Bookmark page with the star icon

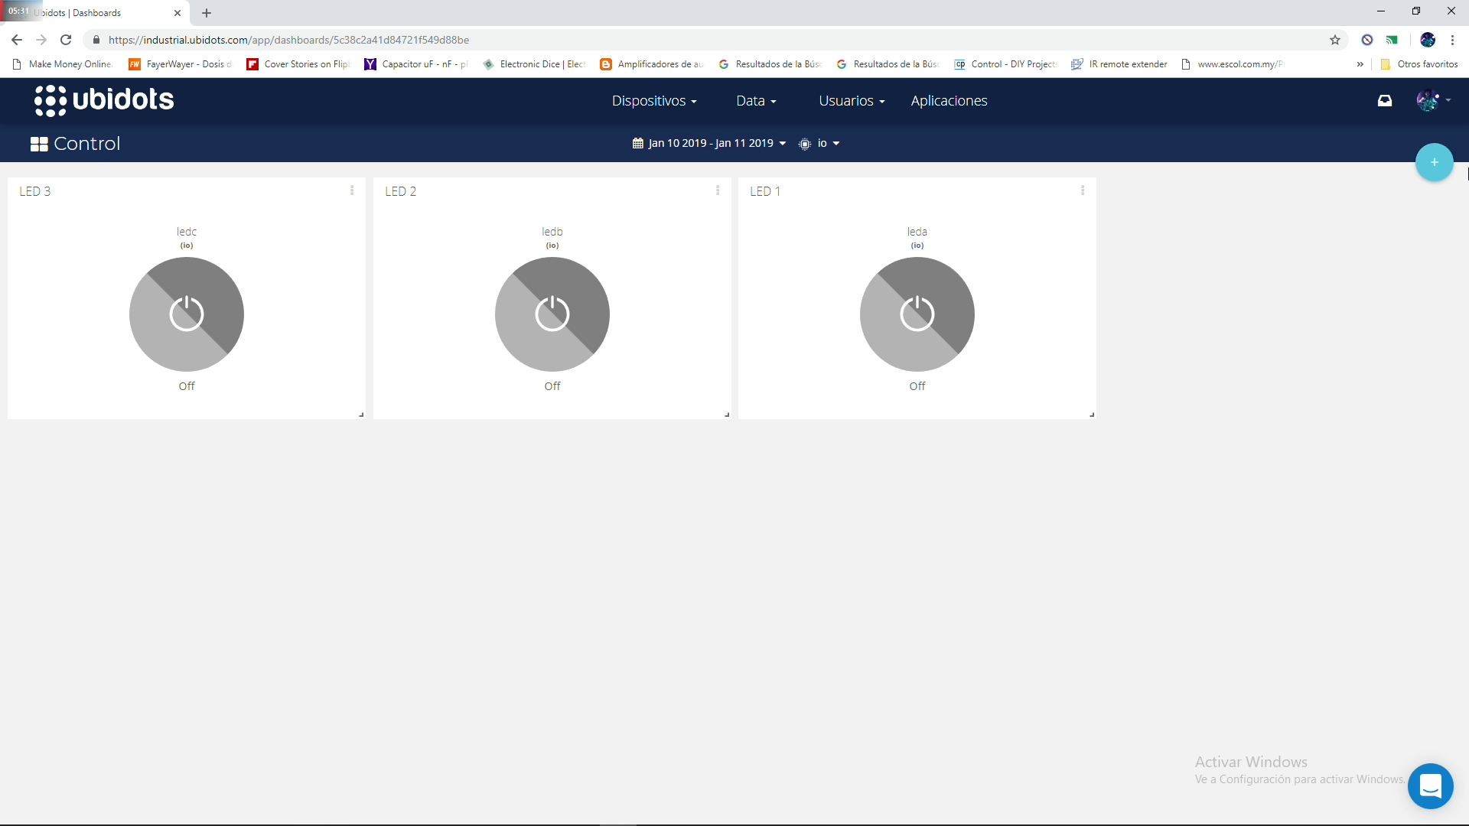coord(1335,40)
